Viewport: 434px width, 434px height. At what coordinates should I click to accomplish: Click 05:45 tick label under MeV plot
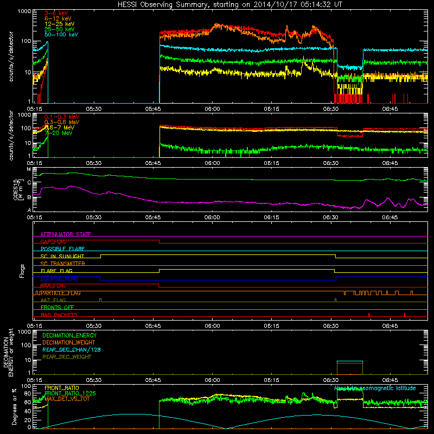tap(153, 163)
